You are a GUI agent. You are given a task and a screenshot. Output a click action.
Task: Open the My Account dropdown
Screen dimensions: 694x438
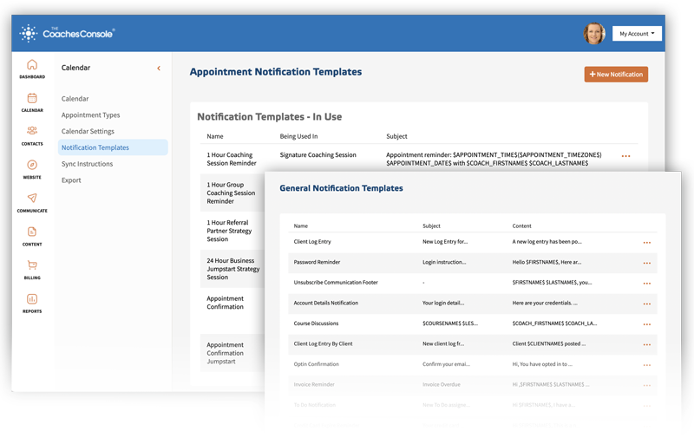pos(637,34)
